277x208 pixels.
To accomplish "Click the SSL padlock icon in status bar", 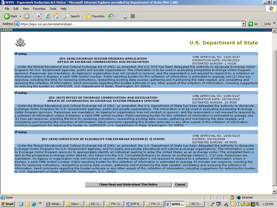I will pyautogui.click(x=232, y=197).
